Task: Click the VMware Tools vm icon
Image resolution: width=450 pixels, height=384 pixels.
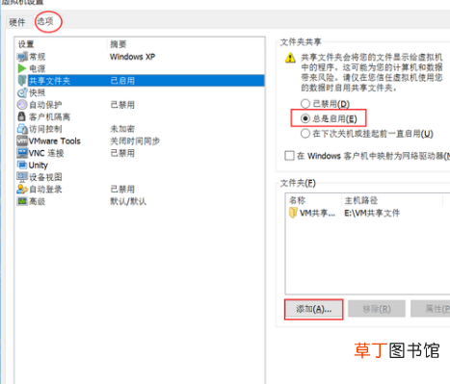Action: (22, 141)
